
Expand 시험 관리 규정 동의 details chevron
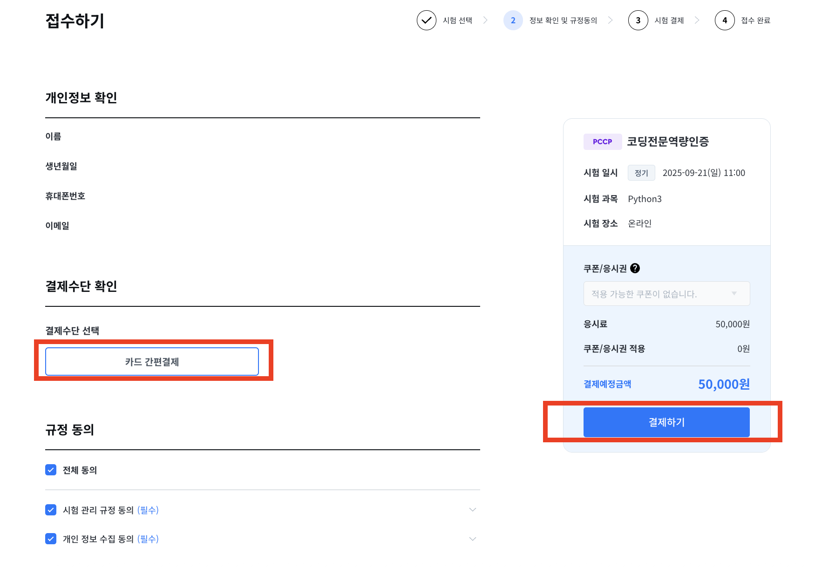(472, 510)
